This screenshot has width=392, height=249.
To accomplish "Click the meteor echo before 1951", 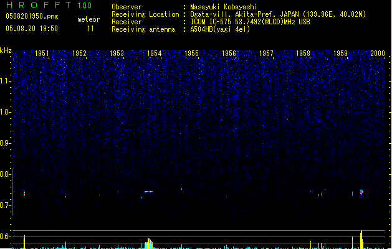I will click(24, 194).
